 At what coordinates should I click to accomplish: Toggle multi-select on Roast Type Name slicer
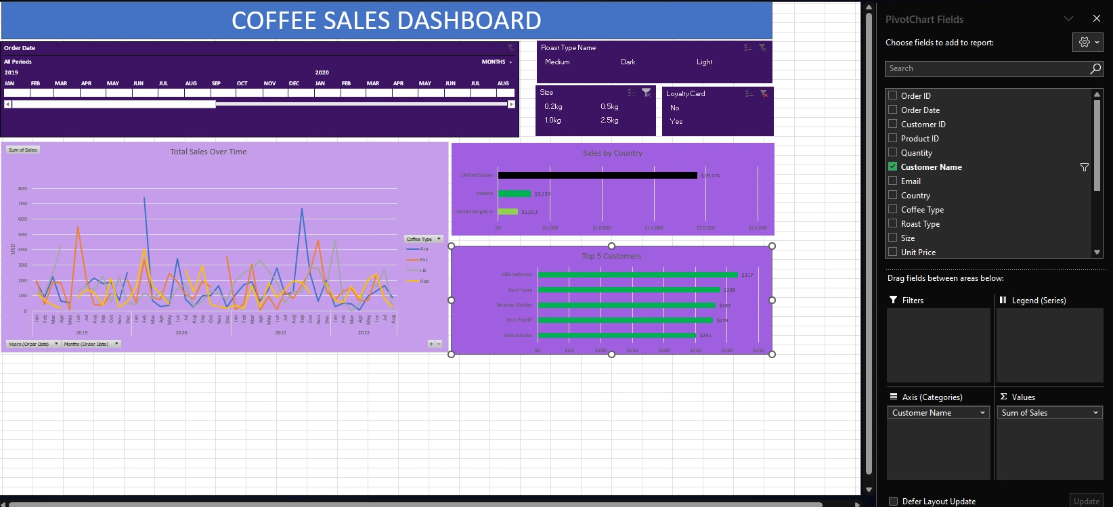pos(748,48)
